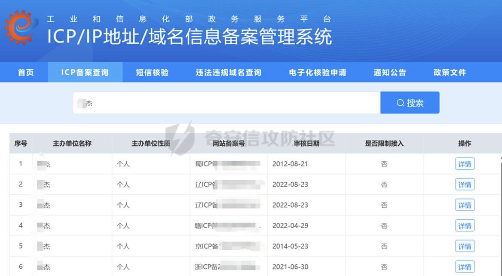This screenshot has height=276, width=502.
Task: Go to the 短信核验 tab
Action: point(153,72)
